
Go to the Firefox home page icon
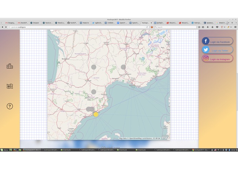(x=212, y=27)
